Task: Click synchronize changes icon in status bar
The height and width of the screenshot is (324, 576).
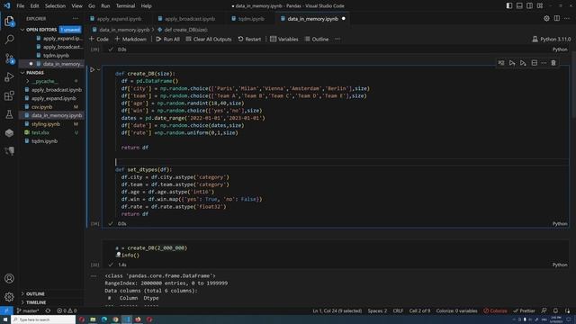Action: [48, 310]
